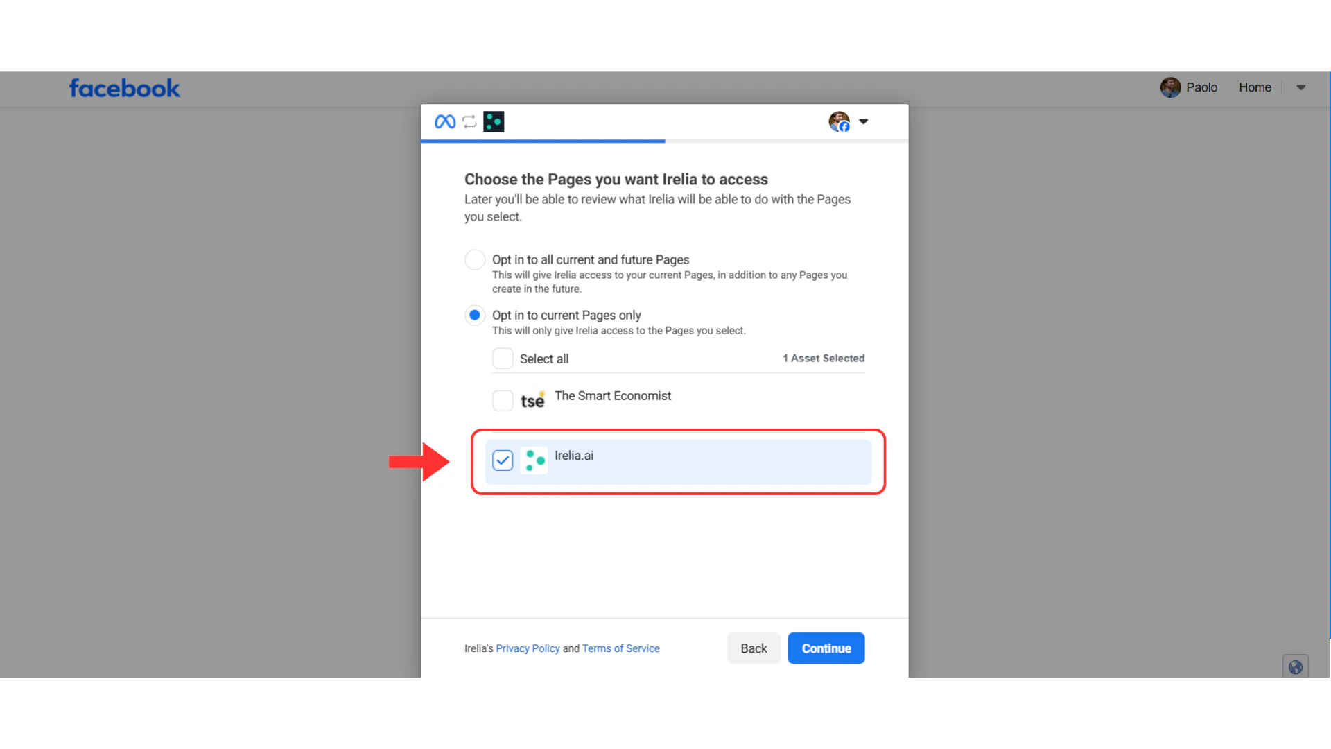This screenshot has width=1331, height=749.
Task: Click the Meta infinity logo in dialog header
Action: [x=444, y=121]
